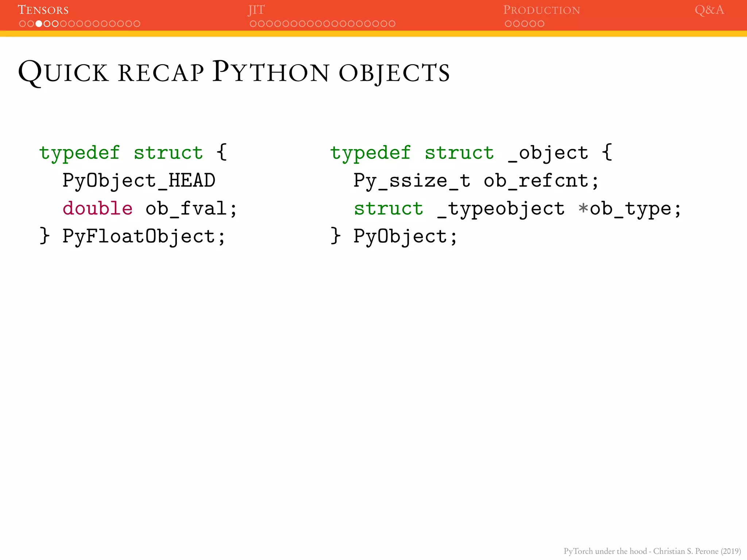The width and height of the screenshot is (747, 560).
Task: Go to the Production section
Action: [542, 10]
